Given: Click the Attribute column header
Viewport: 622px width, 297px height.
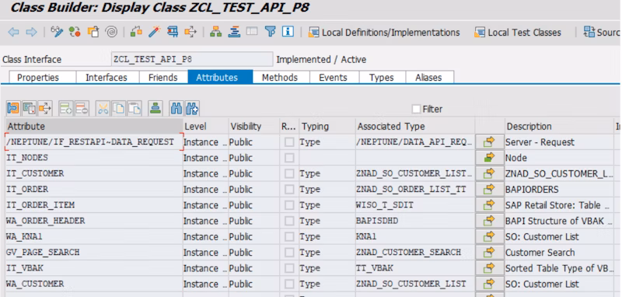Looking at the screenshot, I should tap(94, 126).
